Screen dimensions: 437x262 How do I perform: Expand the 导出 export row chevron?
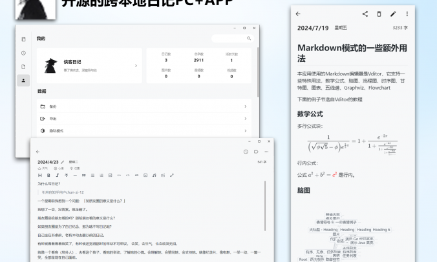click(246, 119)
